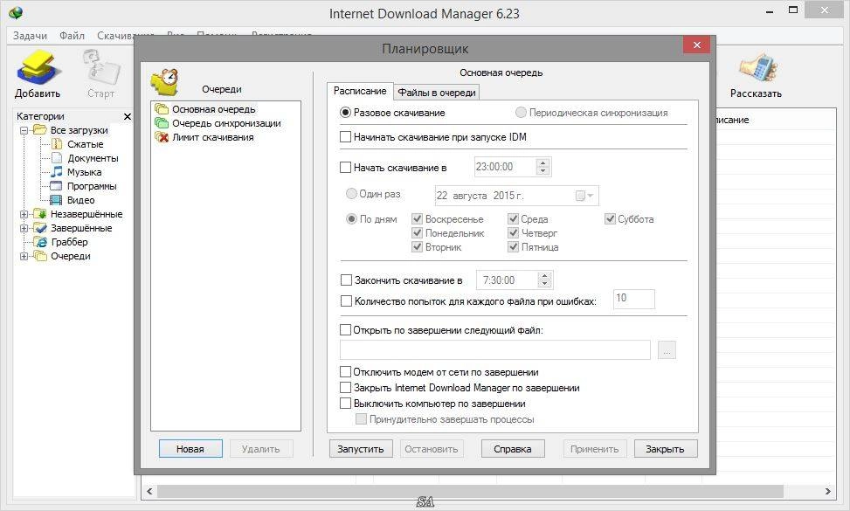Click the Очередь folder icon in the category tree

pyautogui.click(x=39, y=256)
